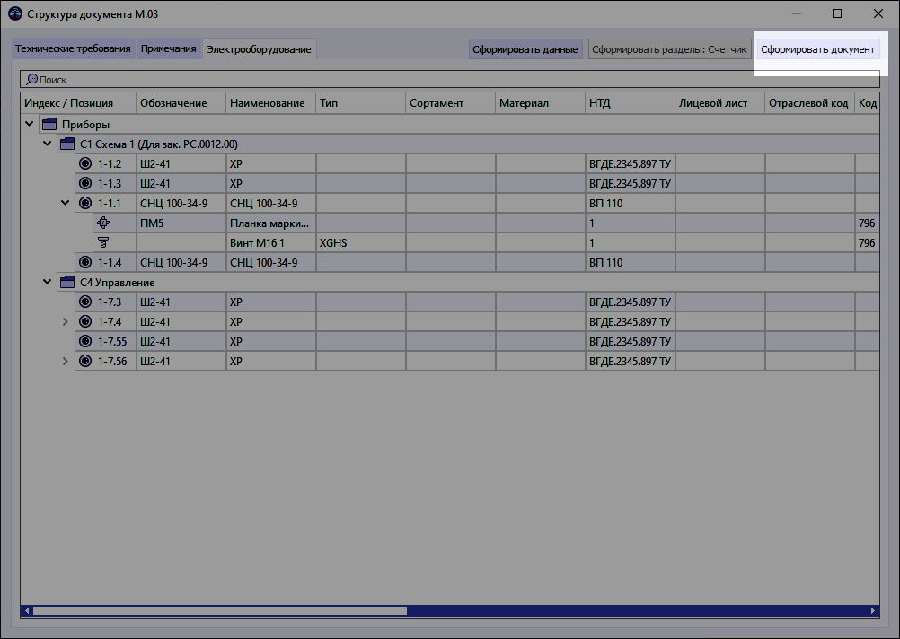Viewport: 900px width, 639px height.
Task: Expand the 1-7.4 row chevron
Action: 64,321
